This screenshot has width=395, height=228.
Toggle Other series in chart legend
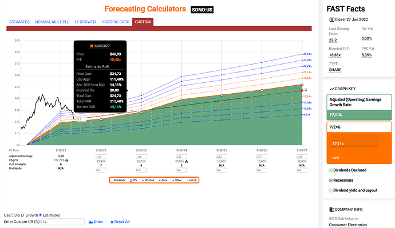point(177,180)
